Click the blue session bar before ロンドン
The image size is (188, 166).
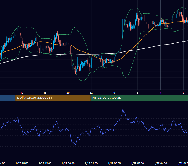point(8,98)
